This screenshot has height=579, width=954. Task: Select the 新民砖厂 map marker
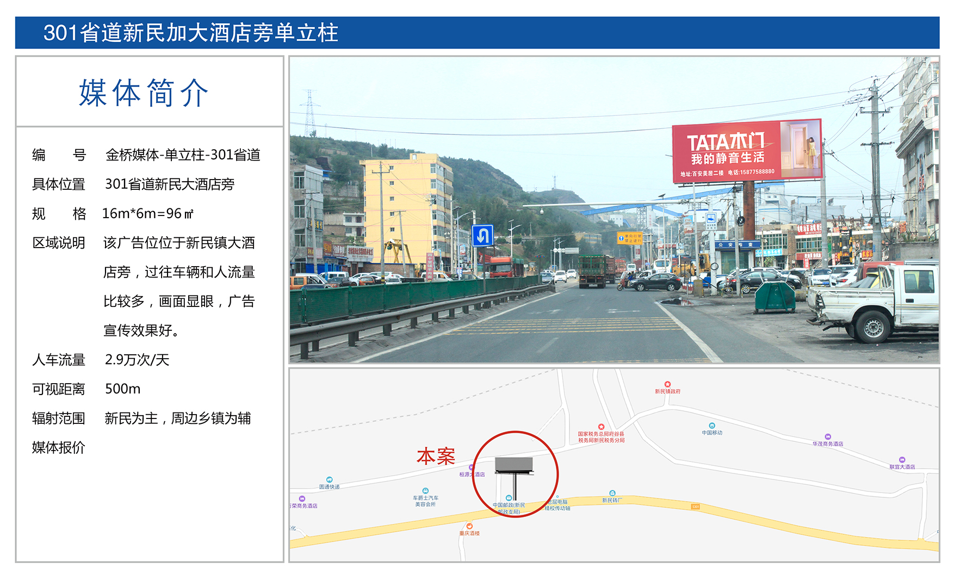click(612, 493)
